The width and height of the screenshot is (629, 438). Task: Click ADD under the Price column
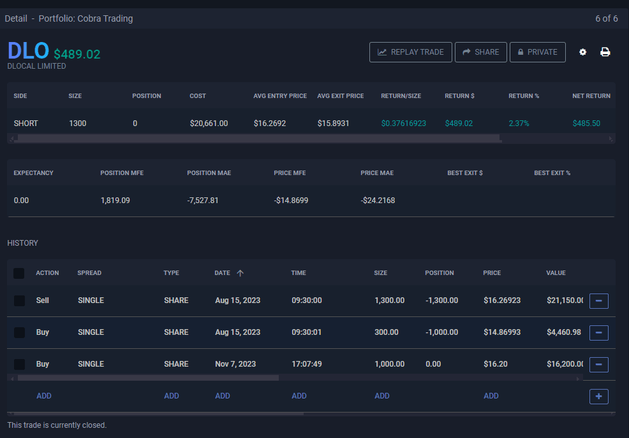491,396
